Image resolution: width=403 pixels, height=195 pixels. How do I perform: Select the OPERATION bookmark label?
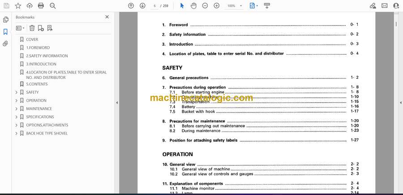(36, 100)
